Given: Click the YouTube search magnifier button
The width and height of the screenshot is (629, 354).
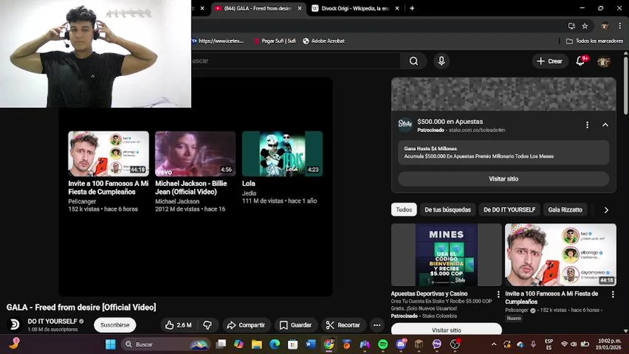Looking at the screenshot, I should tap(413, 61).
